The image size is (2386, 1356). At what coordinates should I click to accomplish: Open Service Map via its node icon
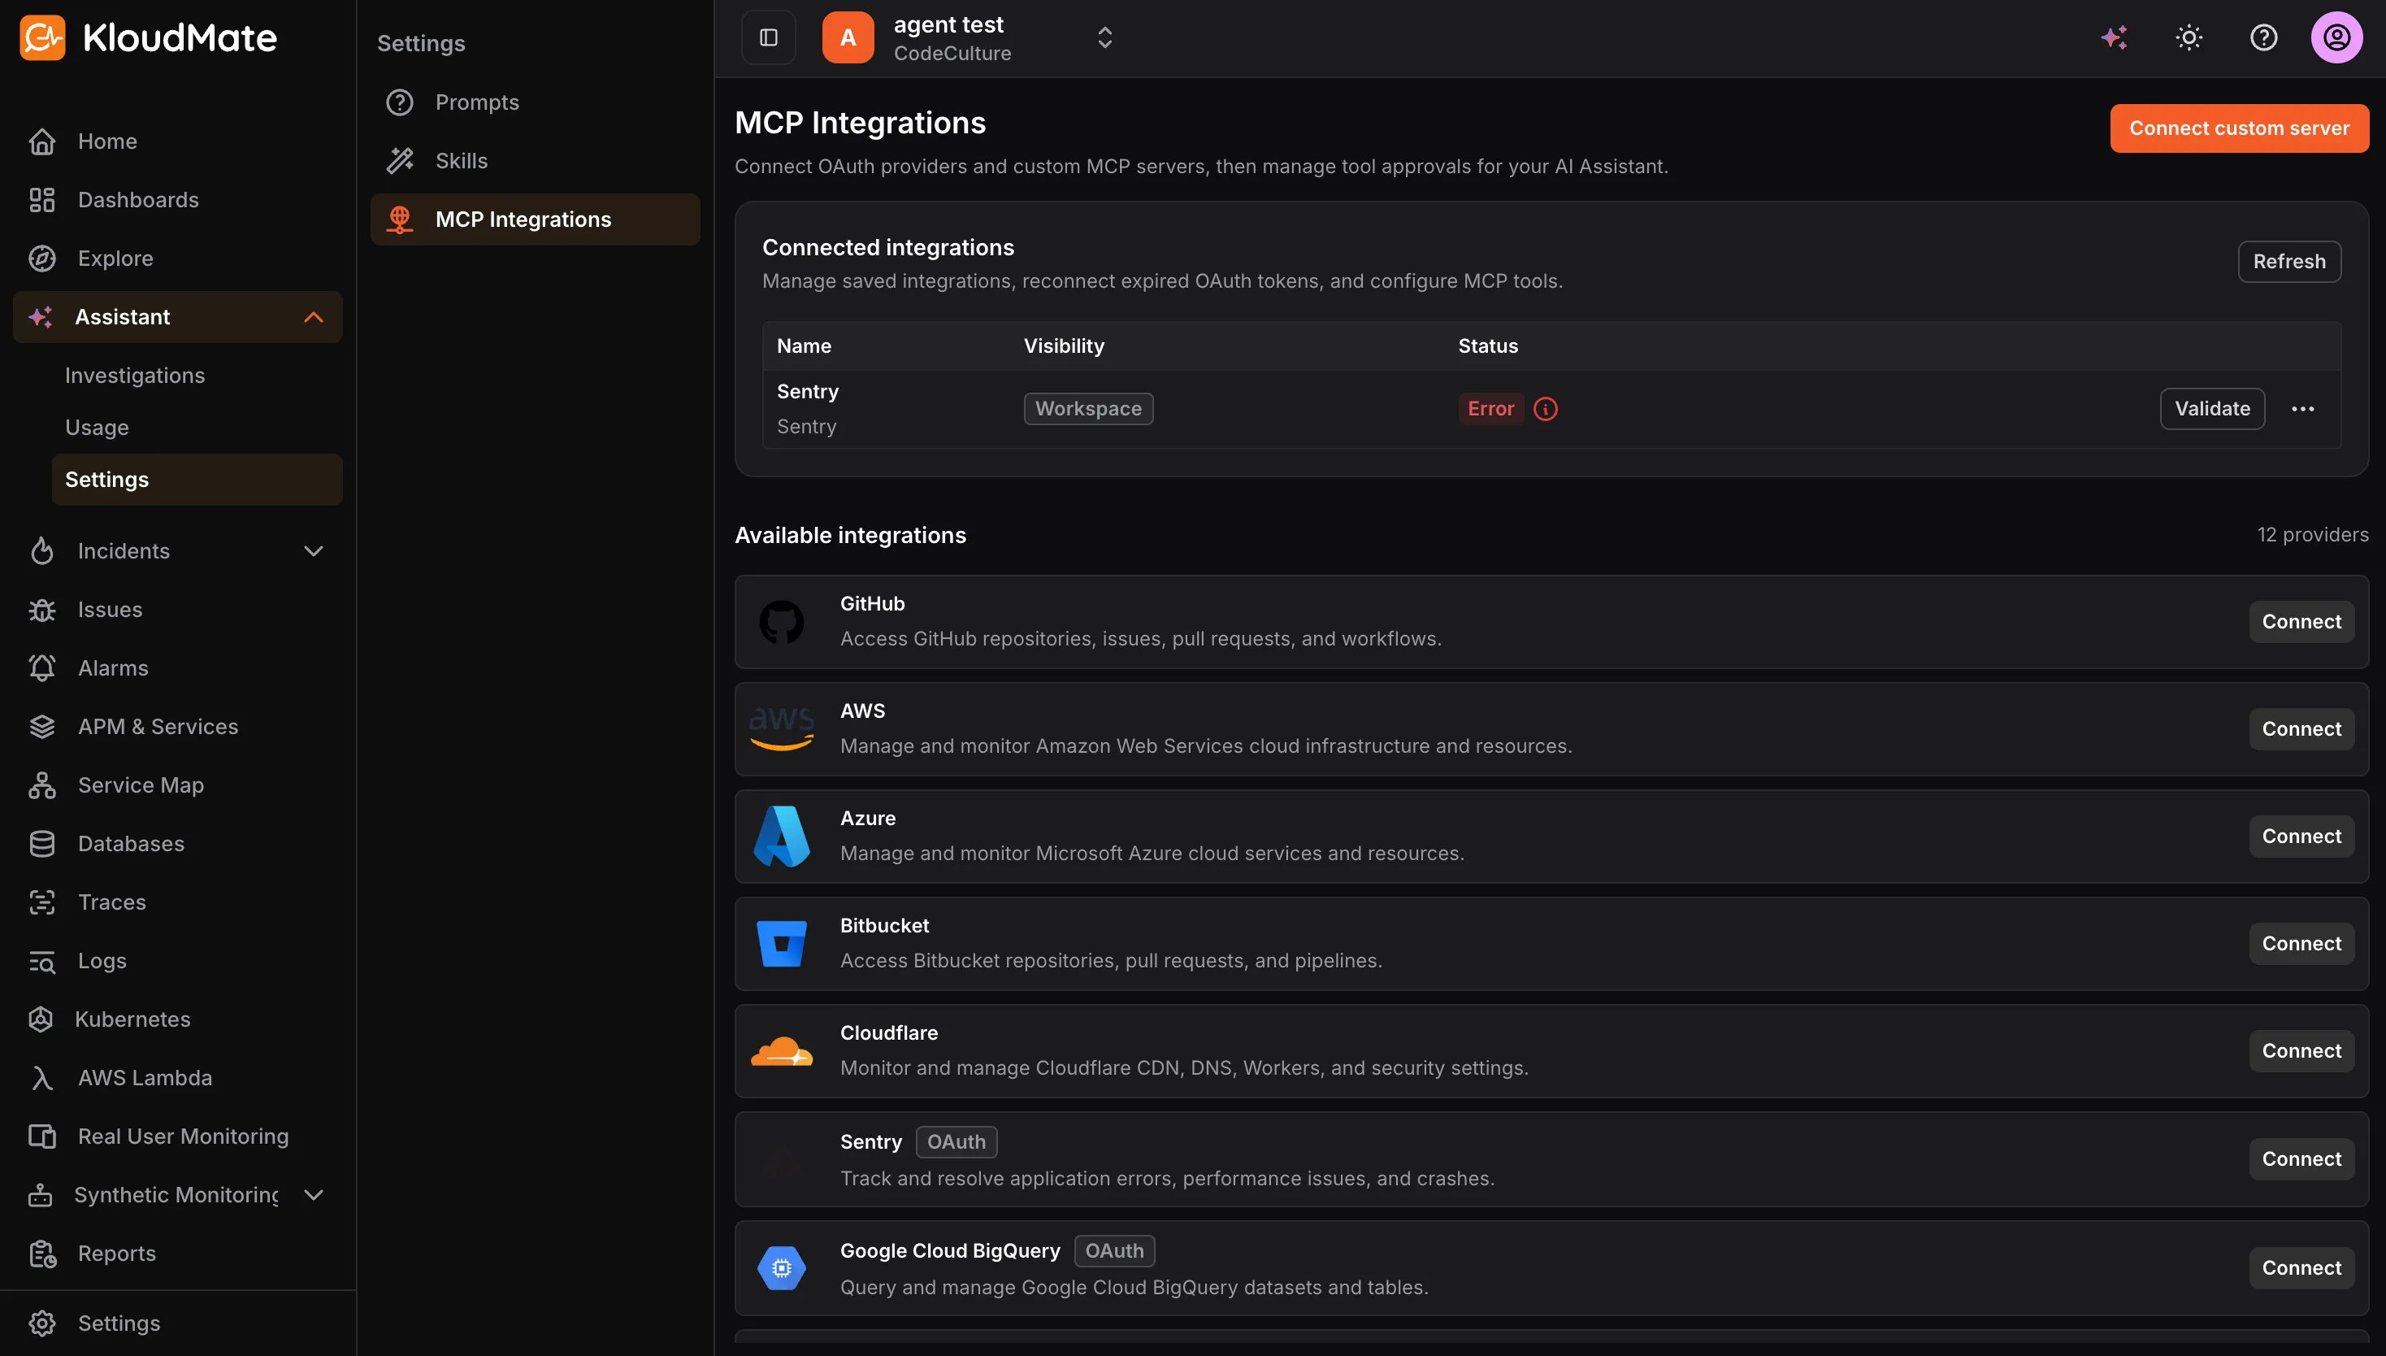click(42, 786)
